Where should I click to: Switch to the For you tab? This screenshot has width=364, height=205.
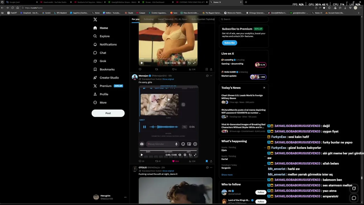click(x=135, y=19)
